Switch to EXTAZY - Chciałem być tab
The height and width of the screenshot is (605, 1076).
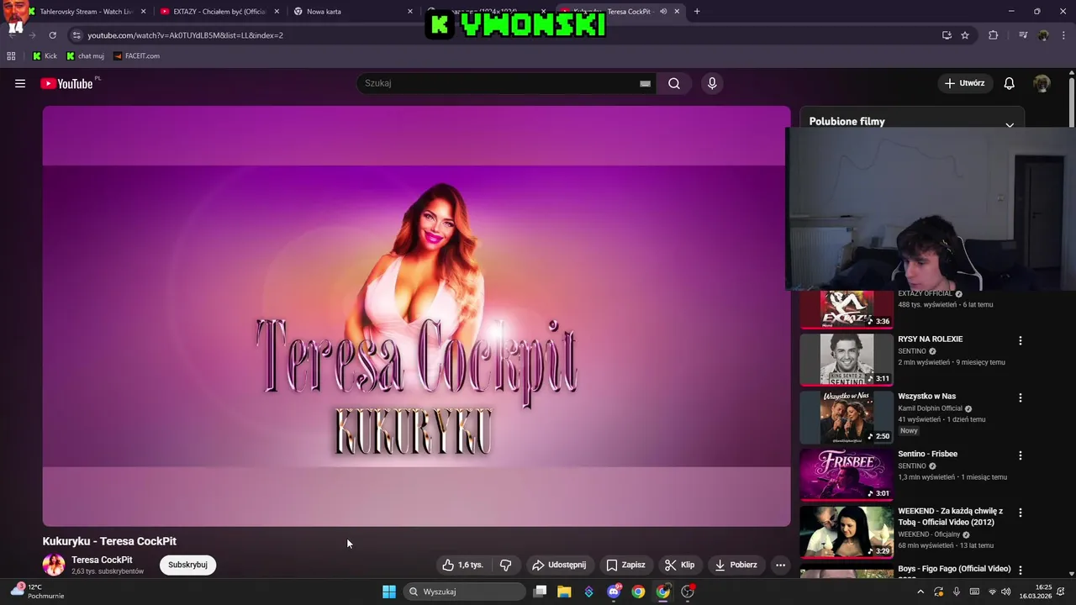pyautogui.click(x=219, y=12)
